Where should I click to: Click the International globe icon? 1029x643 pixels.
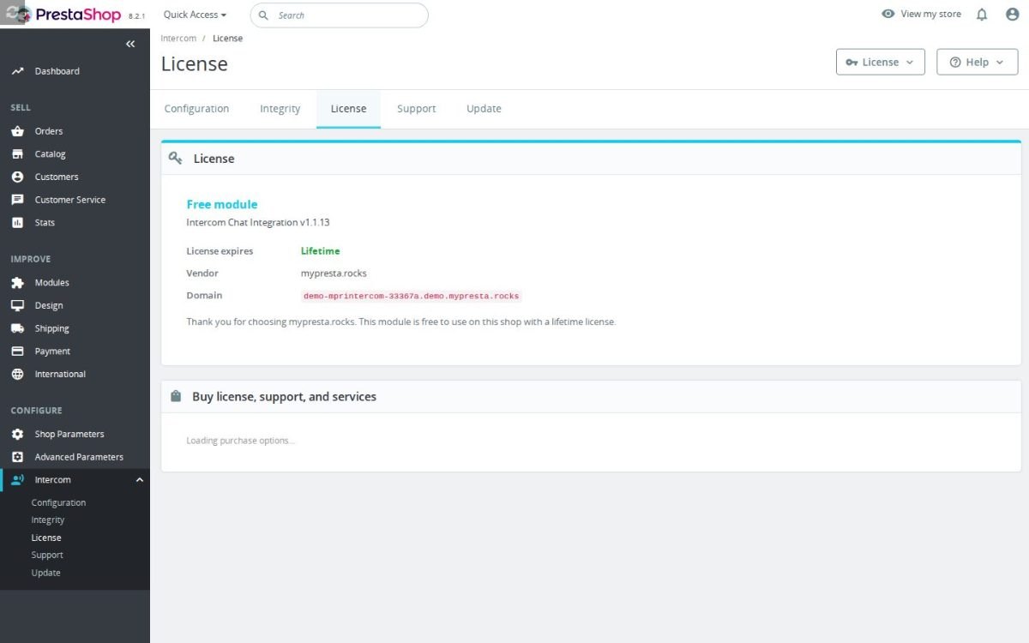click(17, 374)
